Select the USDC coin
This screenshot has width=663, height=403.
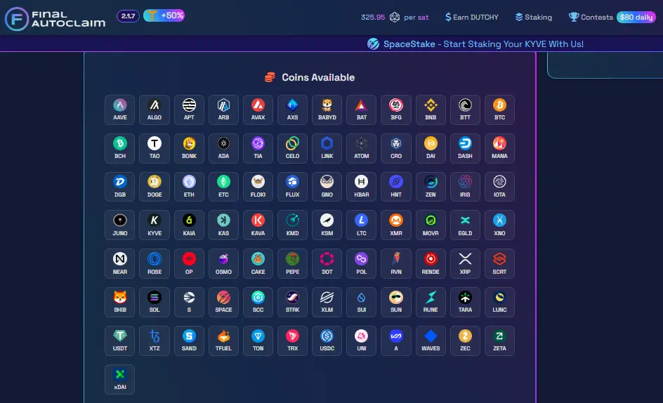pos(327,341)
